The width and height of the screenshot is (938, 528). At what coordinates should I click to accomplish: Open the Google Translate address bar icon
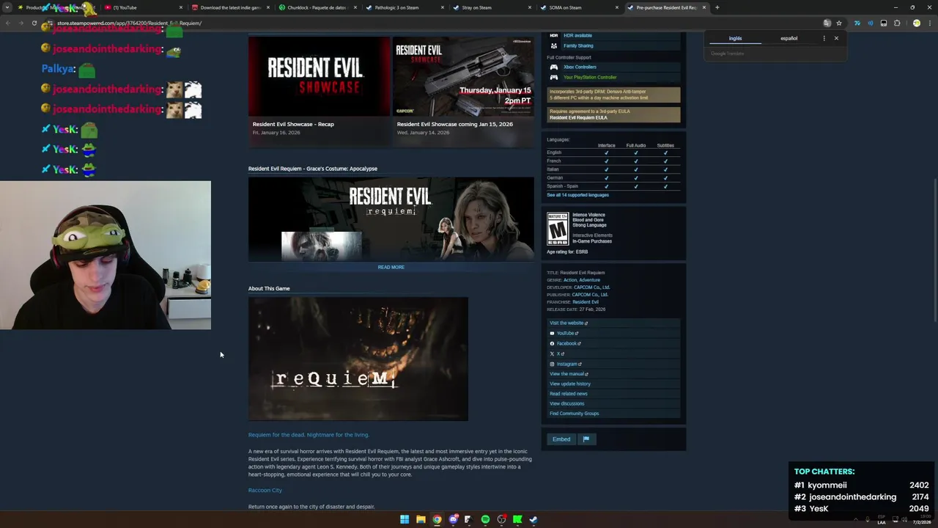coord(827,23)
